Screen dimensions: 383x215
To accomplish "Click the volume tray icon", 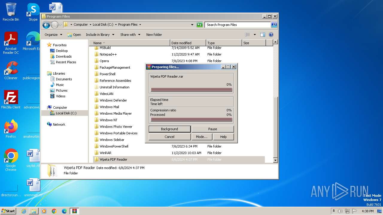I will (340, 211).
